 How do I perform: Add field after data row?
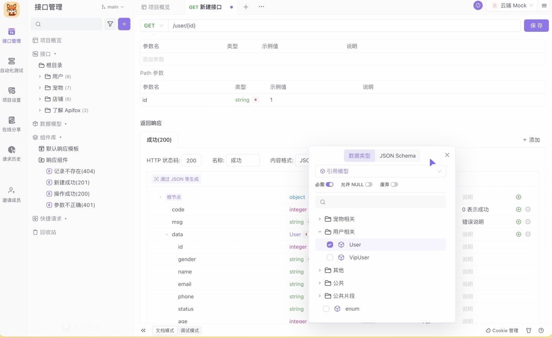click(x=518, y=234)
